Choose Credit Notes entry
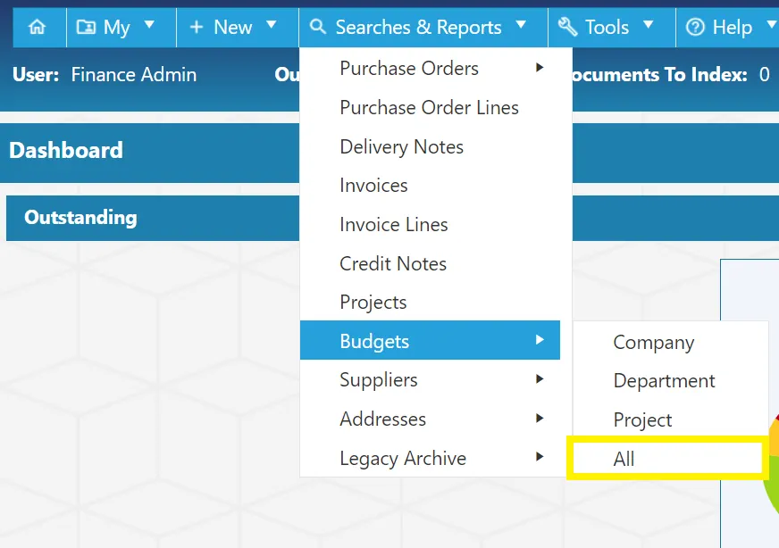779x548 pixels. tap(431, 263)
